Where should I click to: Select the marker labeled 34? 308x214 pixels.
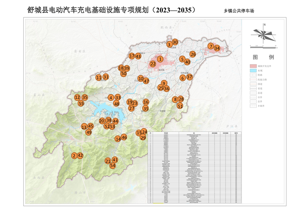[x=217, y=48]
